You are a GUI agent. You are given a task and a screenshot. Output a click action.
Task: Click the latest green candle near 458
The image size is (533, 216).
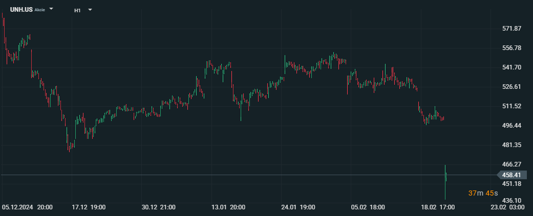(x=446, y=177)
